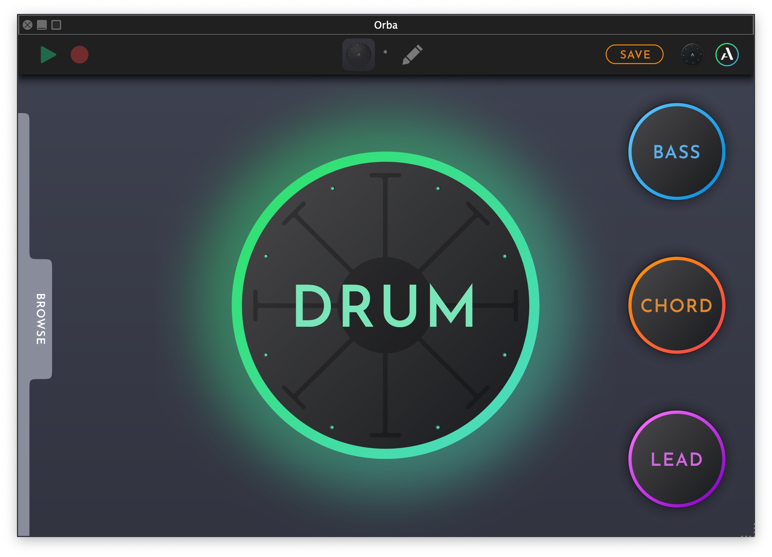Switch to the BASS mode
Viewport: 772px width, 557px height.
[x=677, y=151]
